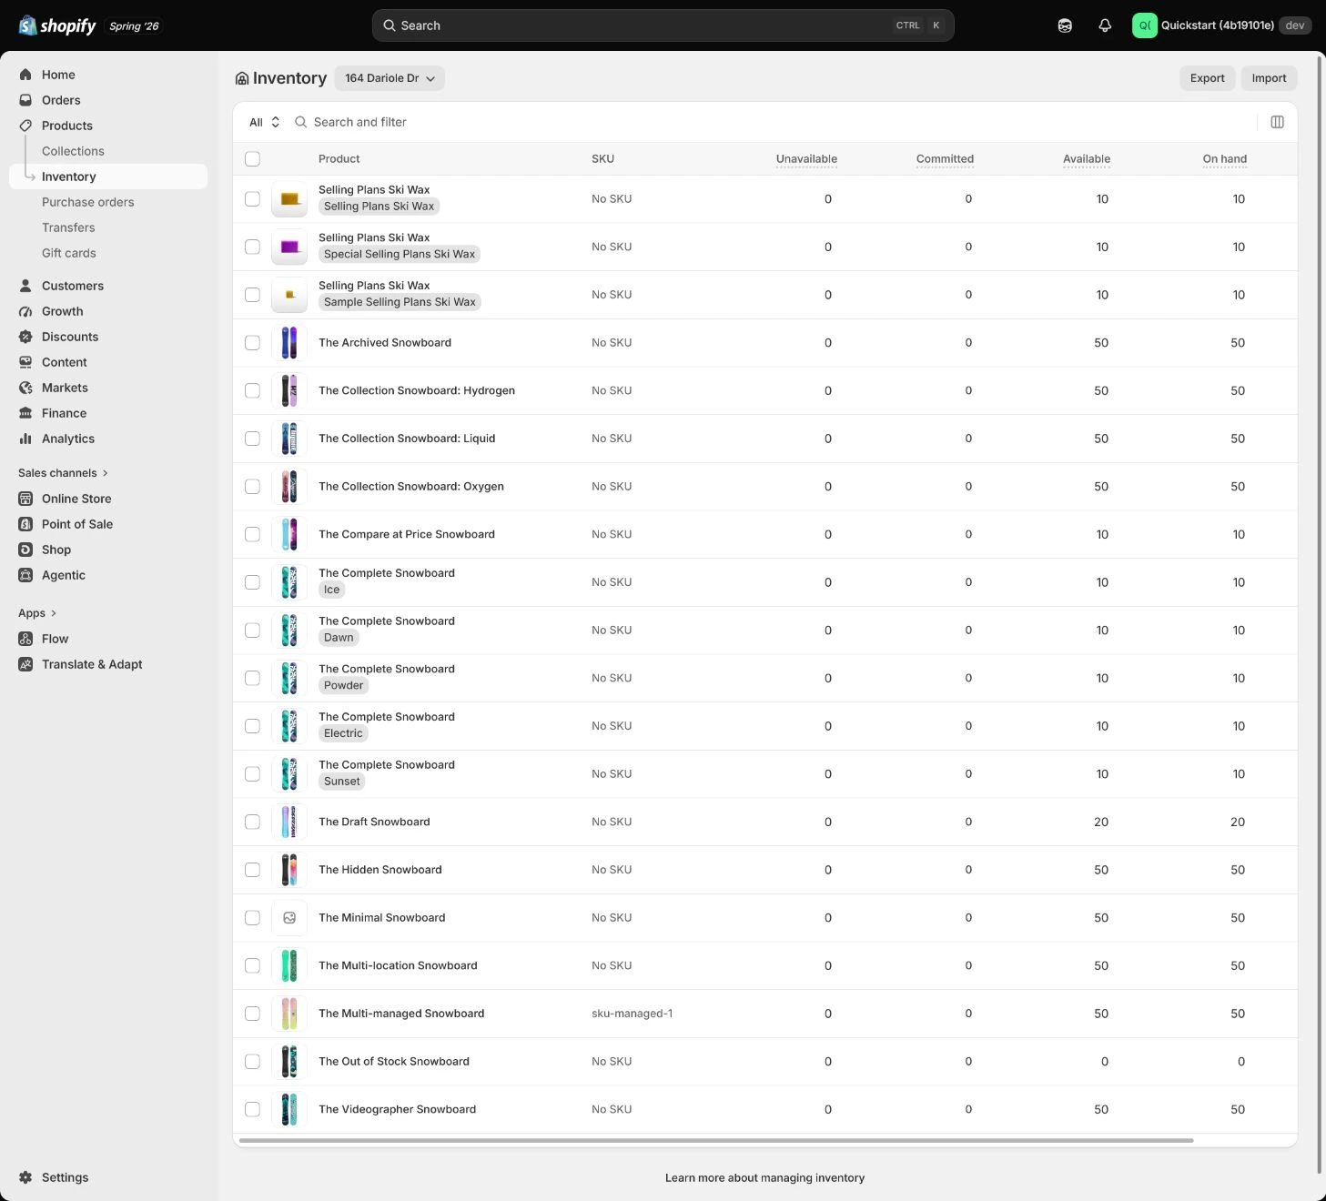The image size is (1326, 1201).
Task: Open the Orders menu label
Action: point(61,100)
